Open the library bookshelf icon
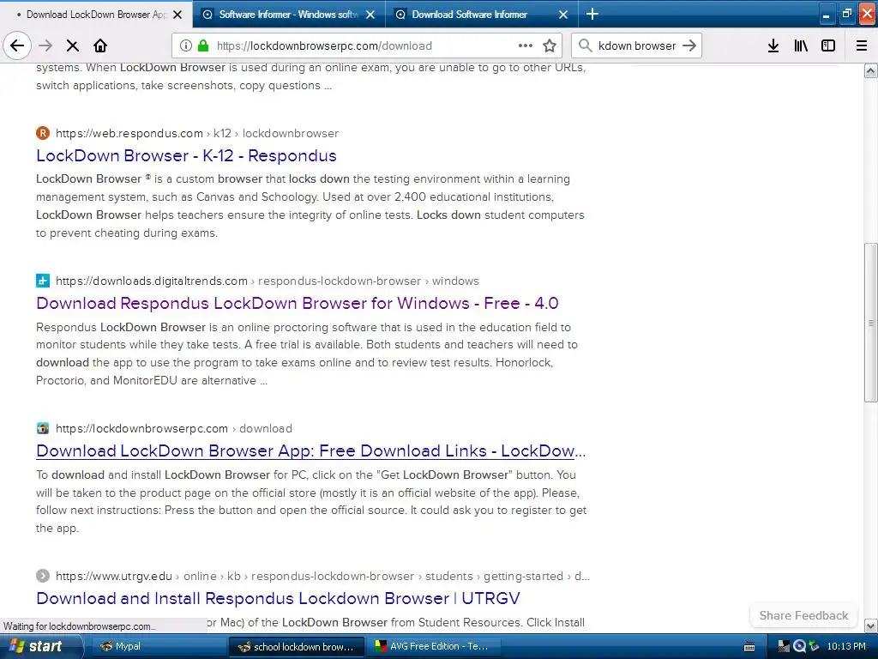Screen dimensions: 878x659 point(801,46)
